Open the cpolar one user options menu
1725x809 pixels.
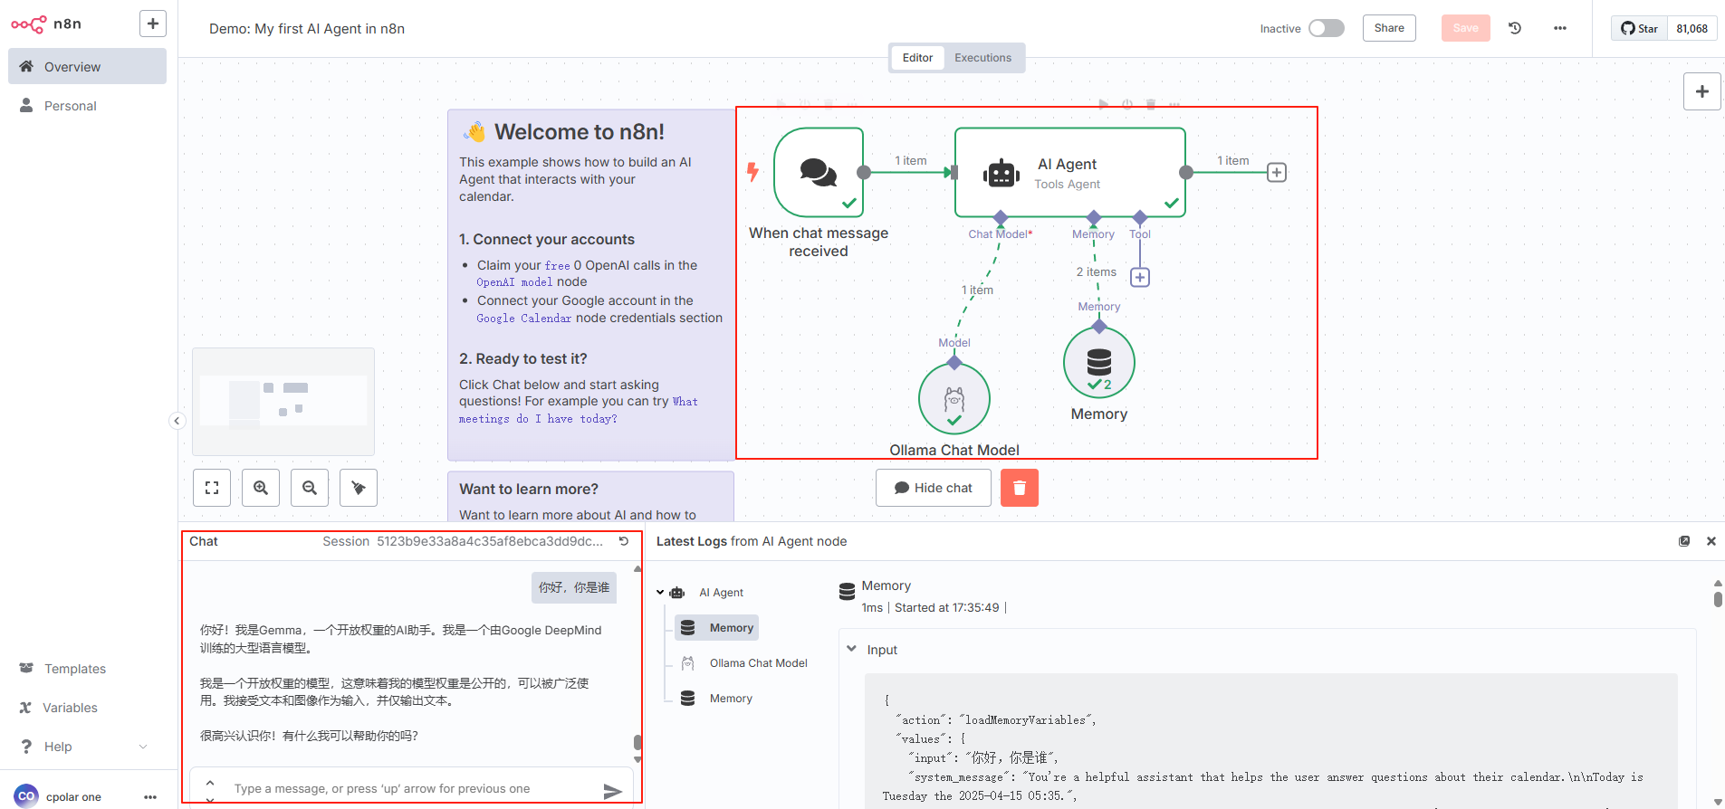point(150,797)
